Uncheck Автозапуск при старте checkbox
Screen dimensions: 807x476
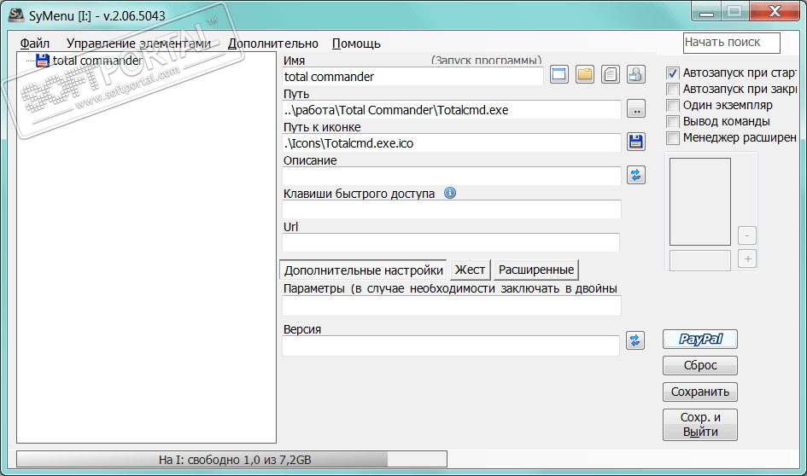tap(673, 73)
